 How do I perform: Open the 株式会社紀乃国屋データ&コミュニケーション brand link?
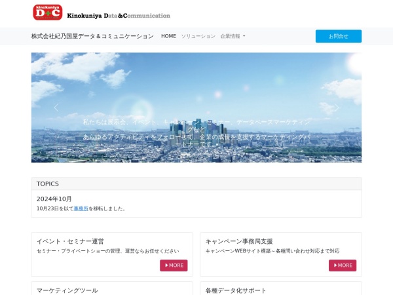pos(92,36)
